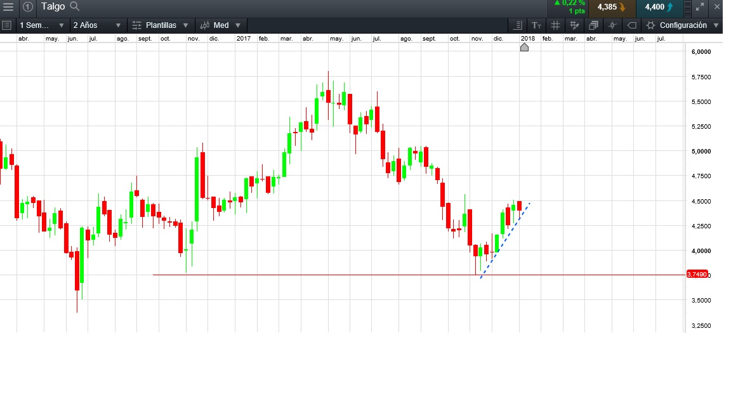The image size is (731, 411).
Task: Select the text annotation tool (Tт)
Action: coord(537,25)
